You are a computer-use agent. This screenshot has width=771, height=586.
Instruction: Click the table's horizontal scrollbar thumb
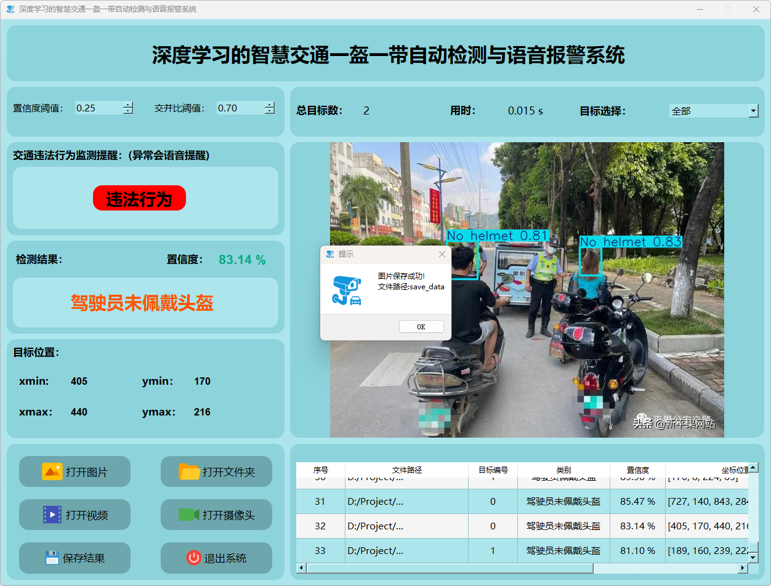tap(450, 568)
